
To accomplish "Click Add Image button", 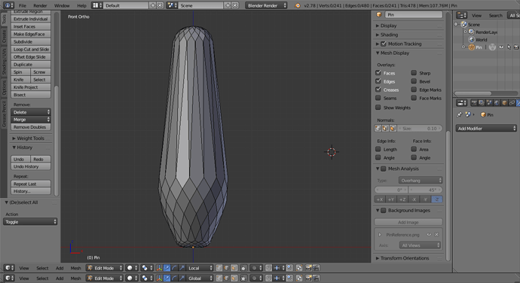I will (x=408, y=222).
